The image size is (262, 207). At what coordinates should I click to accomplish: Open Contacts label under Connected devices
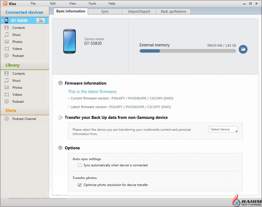pos(19,28)
